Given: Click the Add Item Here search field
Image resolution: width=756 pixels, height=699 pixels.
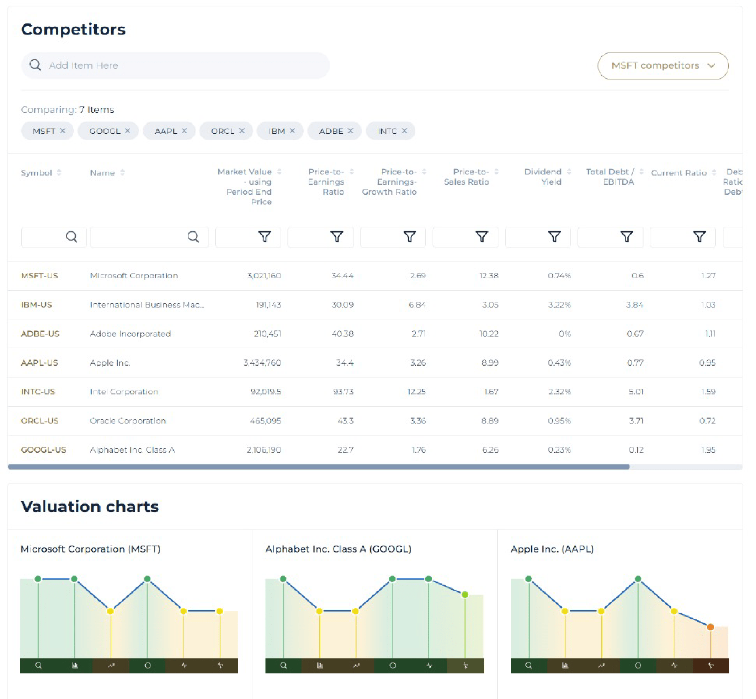Looking at the screenshot, I should pos(175,65).
